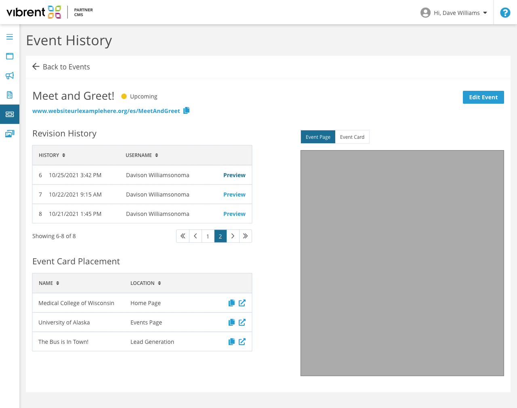Click the Edit Event button

(483, 97)
